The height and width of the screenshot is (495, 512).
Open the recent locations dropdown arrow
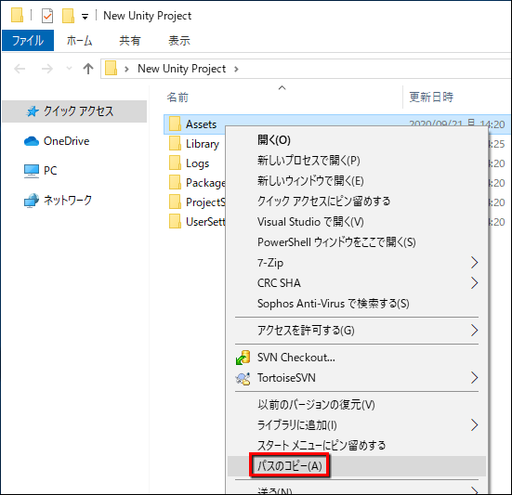coord(69,69)
